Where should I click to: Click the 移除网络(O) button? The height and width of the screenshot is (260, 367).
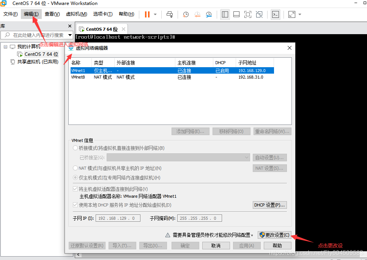point(231,132)
